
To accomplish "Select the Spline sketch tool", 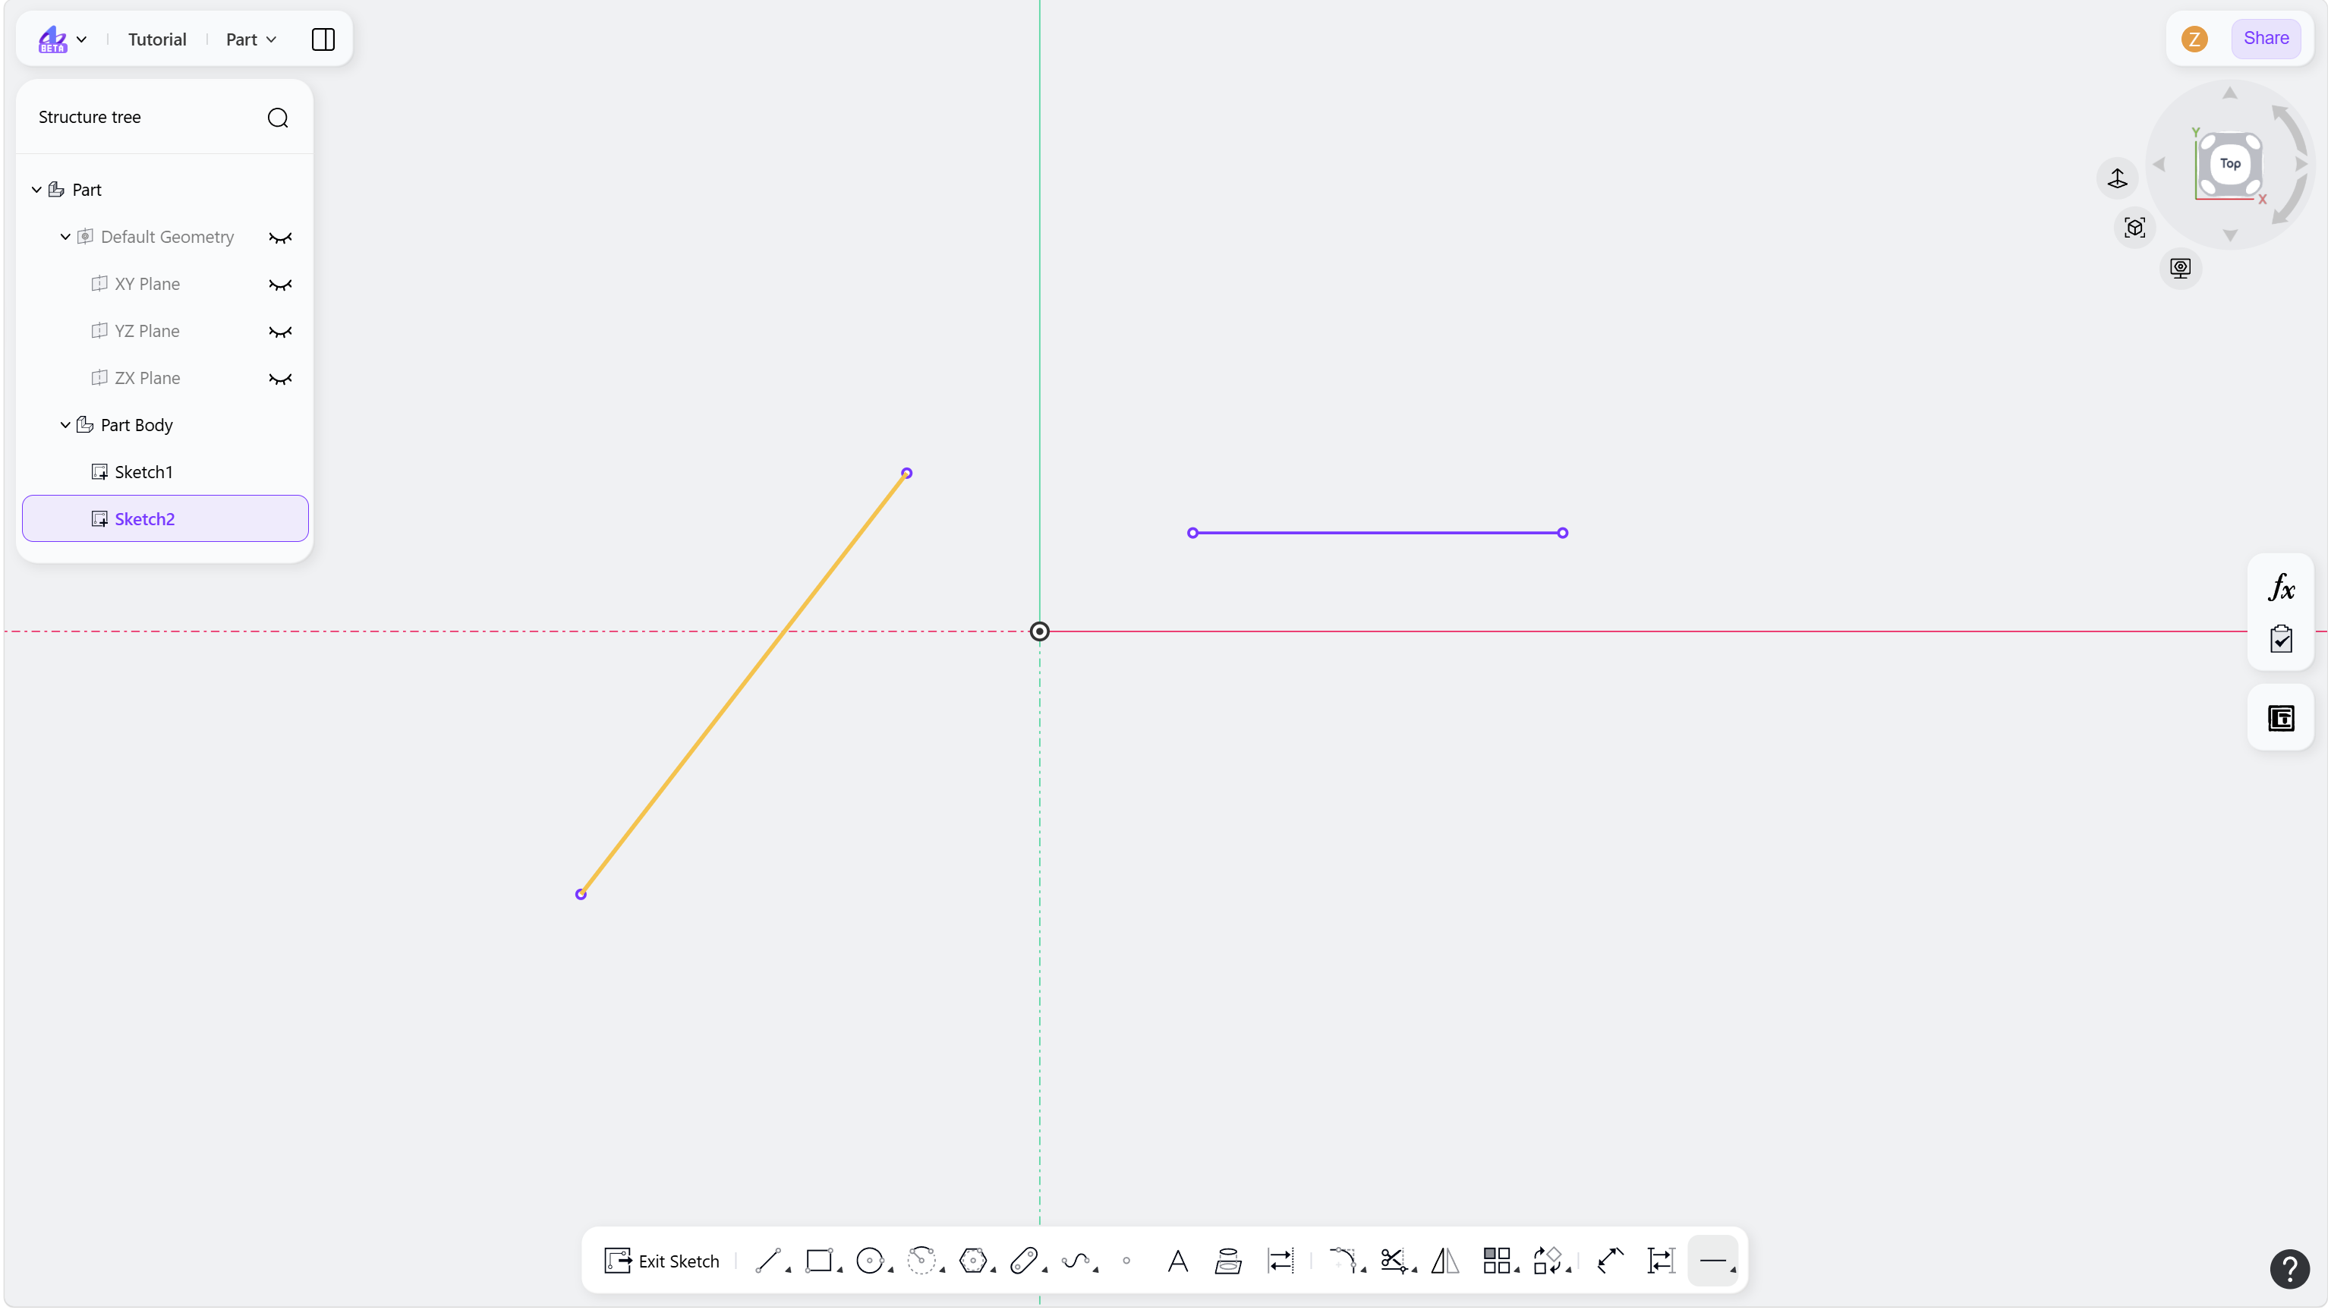I will point(1075,1260).
